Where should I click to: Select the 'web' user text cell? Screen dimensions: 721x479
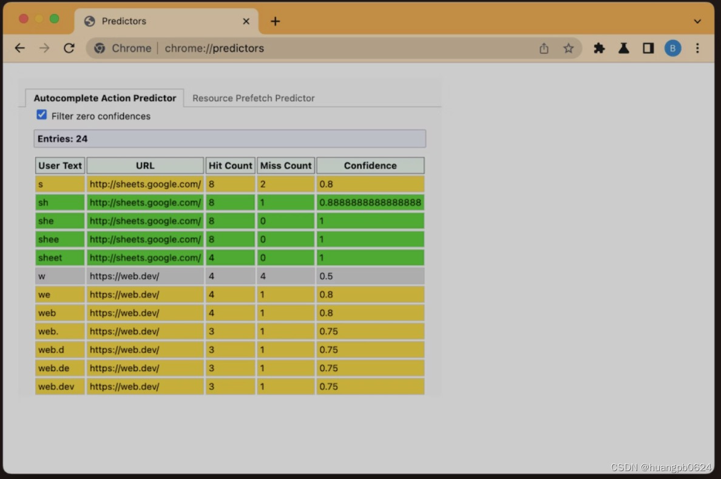pyautogui.click(x=59, y=313)
